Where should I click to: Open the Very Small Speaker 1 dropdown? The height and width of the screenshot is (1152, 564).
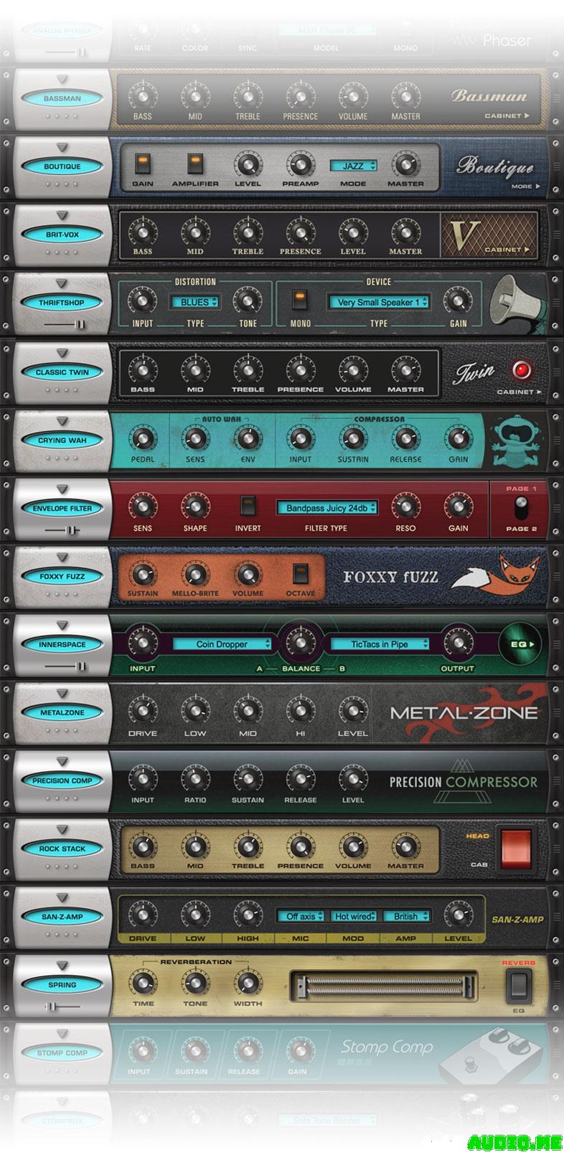(379, 303)
